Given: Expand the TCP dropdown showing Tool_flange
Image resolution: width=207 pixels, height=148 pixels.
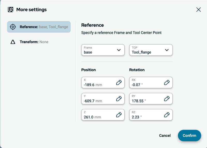Looking at the screenshot, I should click(151, 50).
